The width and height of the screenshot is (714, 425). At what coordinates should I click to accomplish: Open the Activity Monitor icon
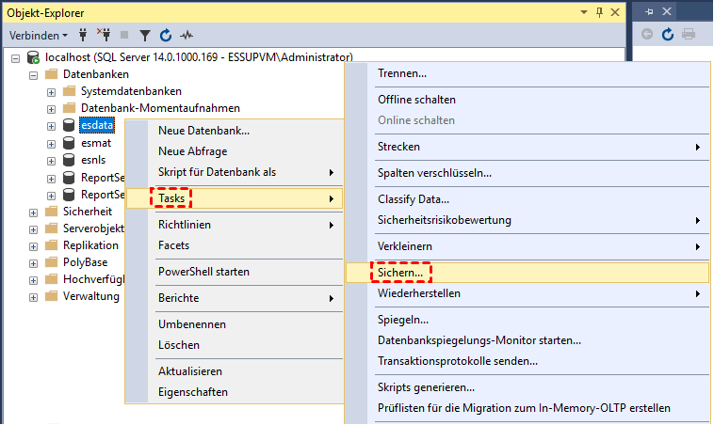tap(187, 35)
